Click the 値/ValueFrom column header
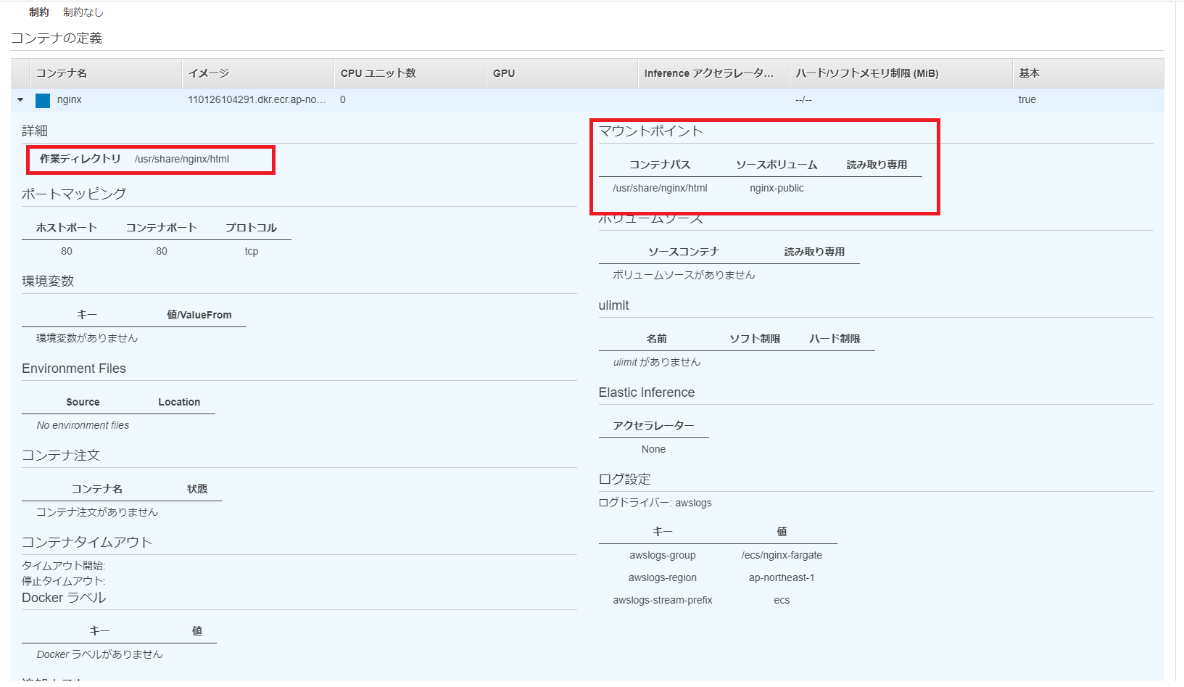 (199, 315)
